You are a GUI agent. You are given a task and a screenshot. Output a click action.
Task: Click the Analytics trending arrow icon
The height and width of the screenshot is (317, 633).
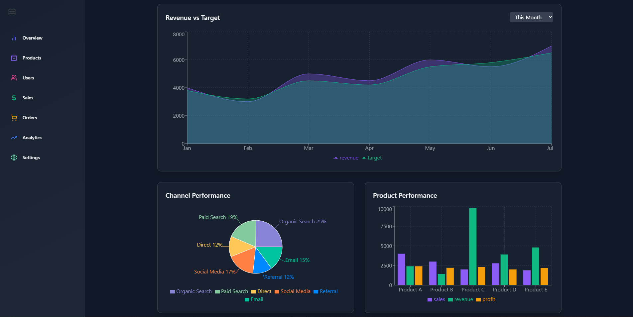click(x=14, y=138)
